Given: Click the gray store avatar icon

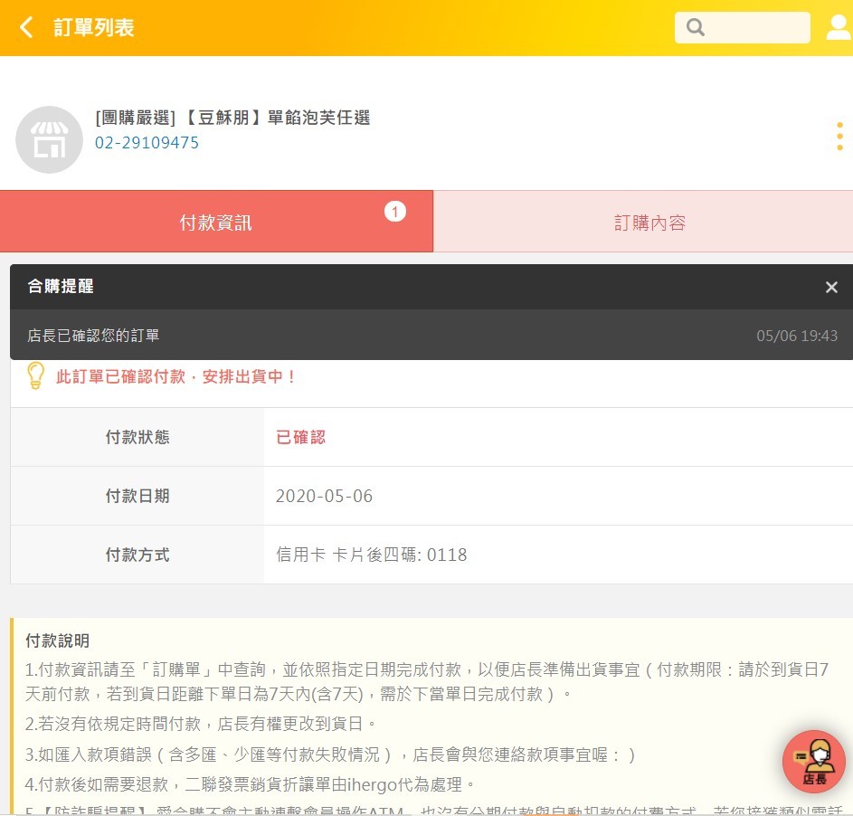Looking at the screenshot, I should point(49,140).
